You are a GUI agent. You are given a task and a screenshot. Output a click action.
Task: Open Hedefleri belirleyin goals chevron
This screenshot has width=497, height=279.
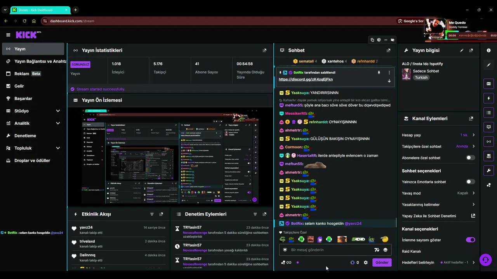[473, 262]
